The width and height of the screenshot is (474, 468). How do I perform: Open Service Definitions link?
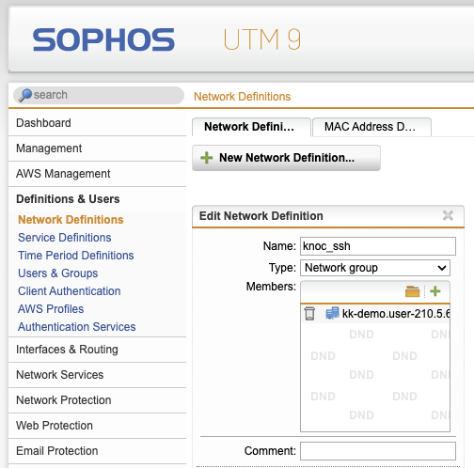65,238
